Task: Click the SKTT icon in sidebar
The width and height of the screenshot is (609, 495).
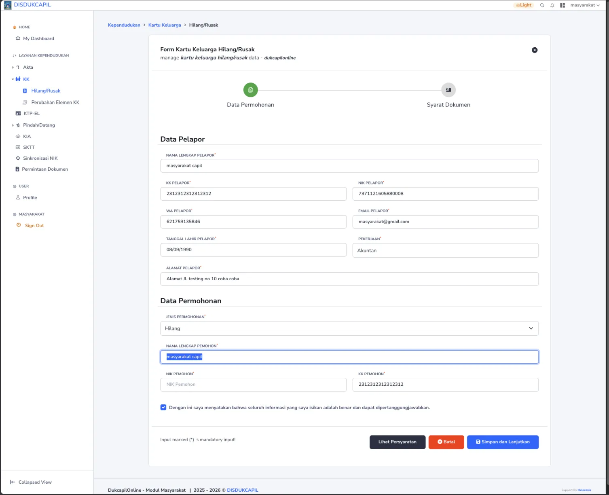Action: tap(18, 147)
